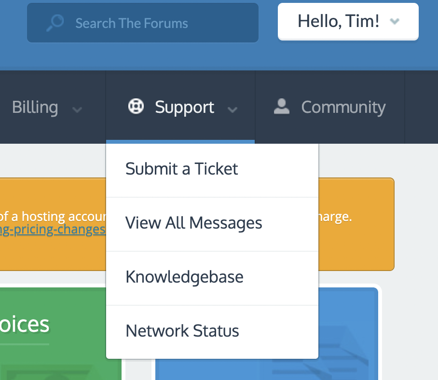Screen dimensions: 438x380
Task: Open the Billing navigation tab
Action: coord(47,107)
